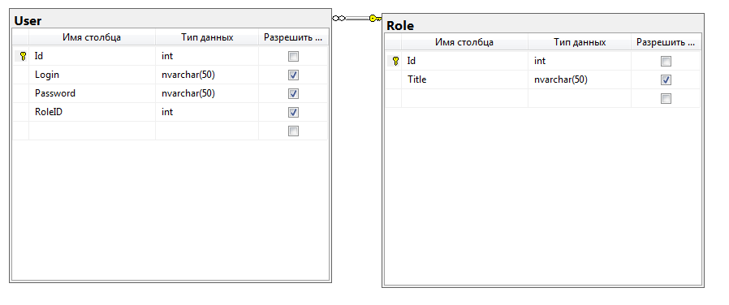Click the yellow key relationship endpoint near Role
This screenshot has width=729, height=305.
[x=375, y=19]
